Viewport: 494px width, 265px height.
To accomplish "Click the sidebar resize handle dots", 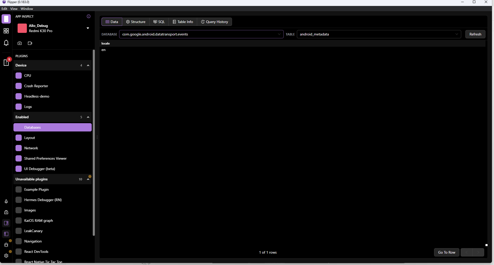I will [x=97, y=137].
